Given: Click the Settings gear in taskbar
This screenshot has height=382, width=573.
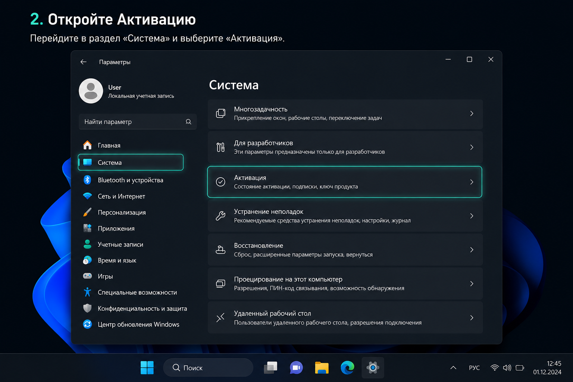Looking at the screenshot, I should (x=373, y=368).
